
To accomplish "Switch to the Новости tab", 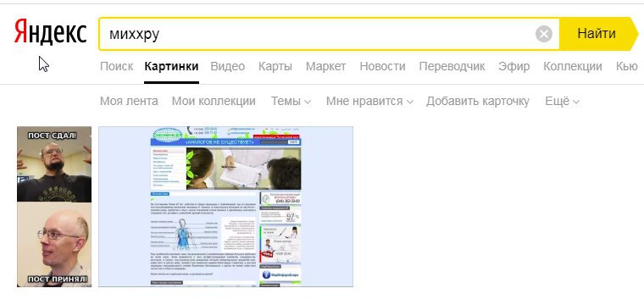I will [382, 66].
